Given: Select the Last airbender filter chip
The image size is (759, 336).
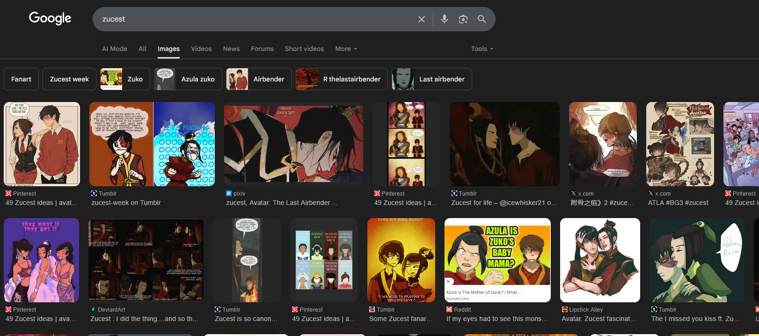Looking at the screenshot, I should click(x=432, y=79).
